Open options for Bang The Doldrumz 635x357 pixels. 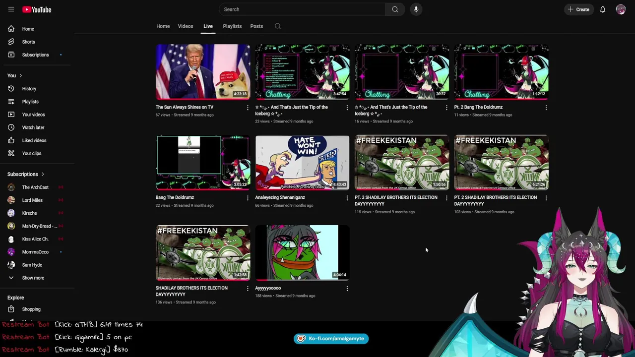coord(248,198)
